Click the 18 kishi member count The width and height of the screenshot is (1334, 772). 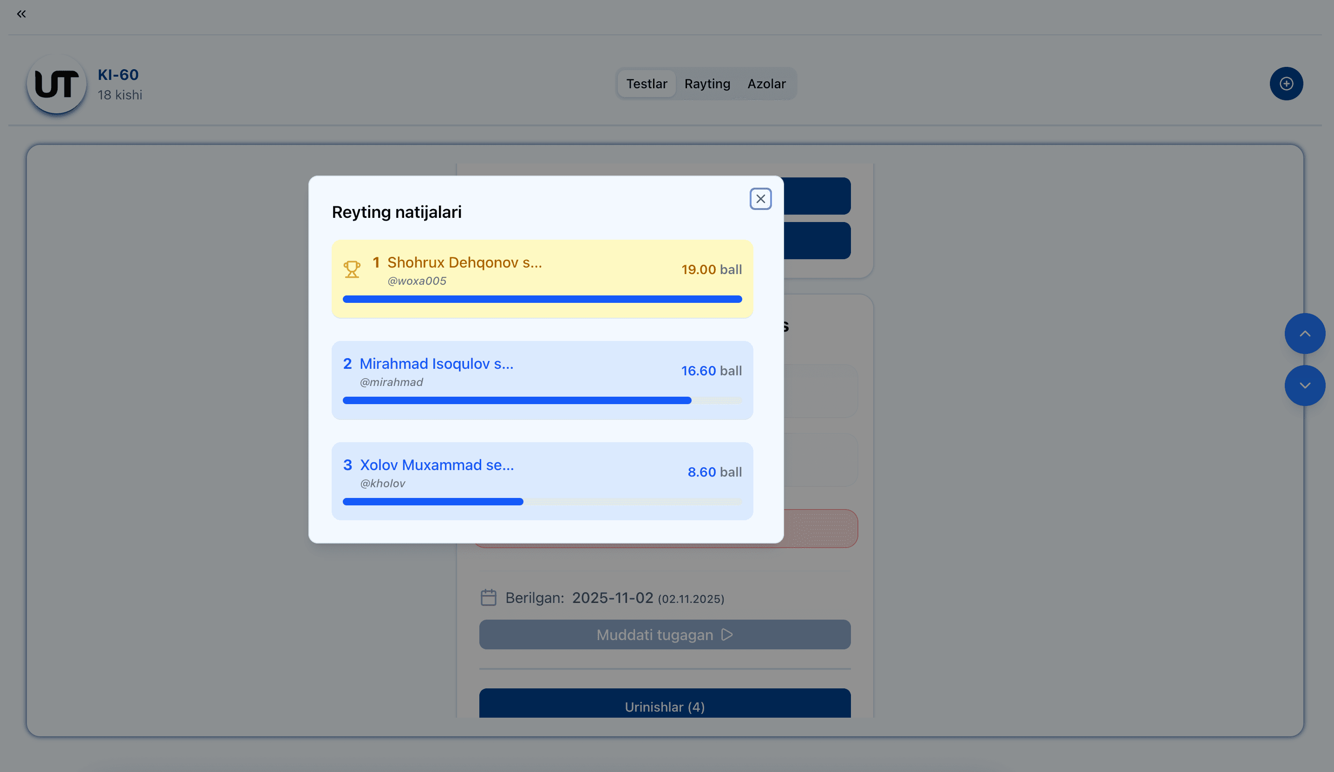(x=120, y=95)
